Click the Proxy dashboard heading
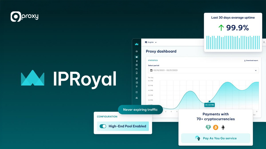 tap(161, 51)
